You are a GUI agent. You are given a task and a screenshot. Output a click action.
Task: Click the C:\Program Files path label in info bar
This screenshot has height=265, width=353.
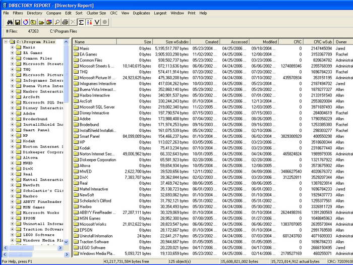[x=63, y=31]
